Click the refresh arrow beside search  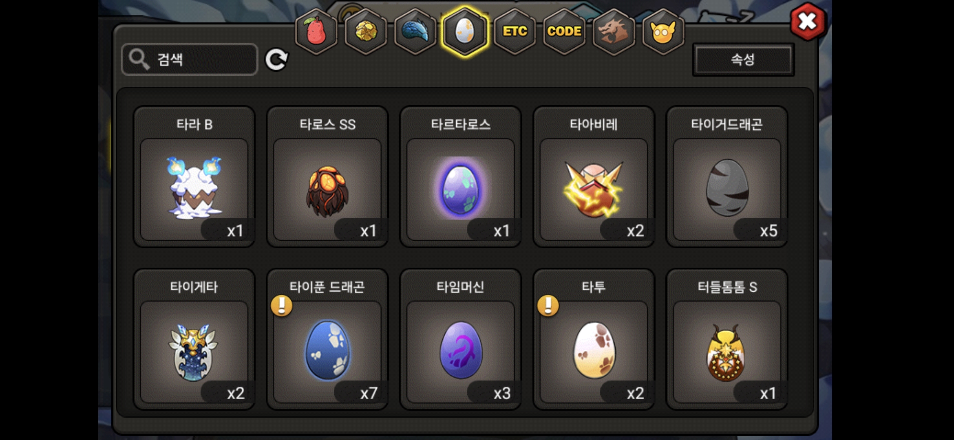[276, 60]
